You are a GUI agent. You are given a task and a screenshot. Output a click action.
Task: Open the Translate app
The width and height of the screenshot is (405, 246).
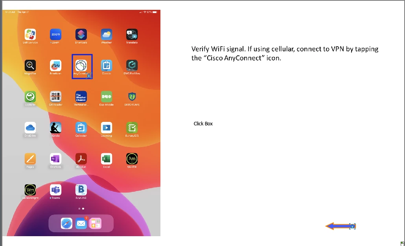click(x=132, y=35)
